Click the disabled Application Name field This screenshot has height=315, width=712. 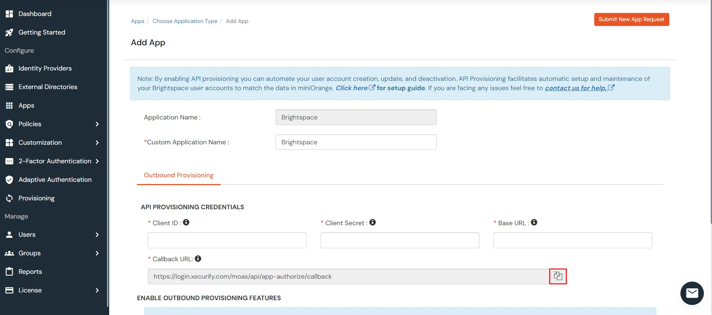click(356, 117)
